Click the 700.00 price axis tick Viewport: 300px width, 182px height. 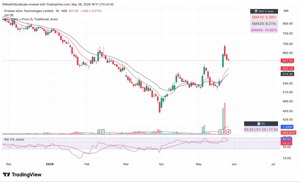[x=287, y=44]
